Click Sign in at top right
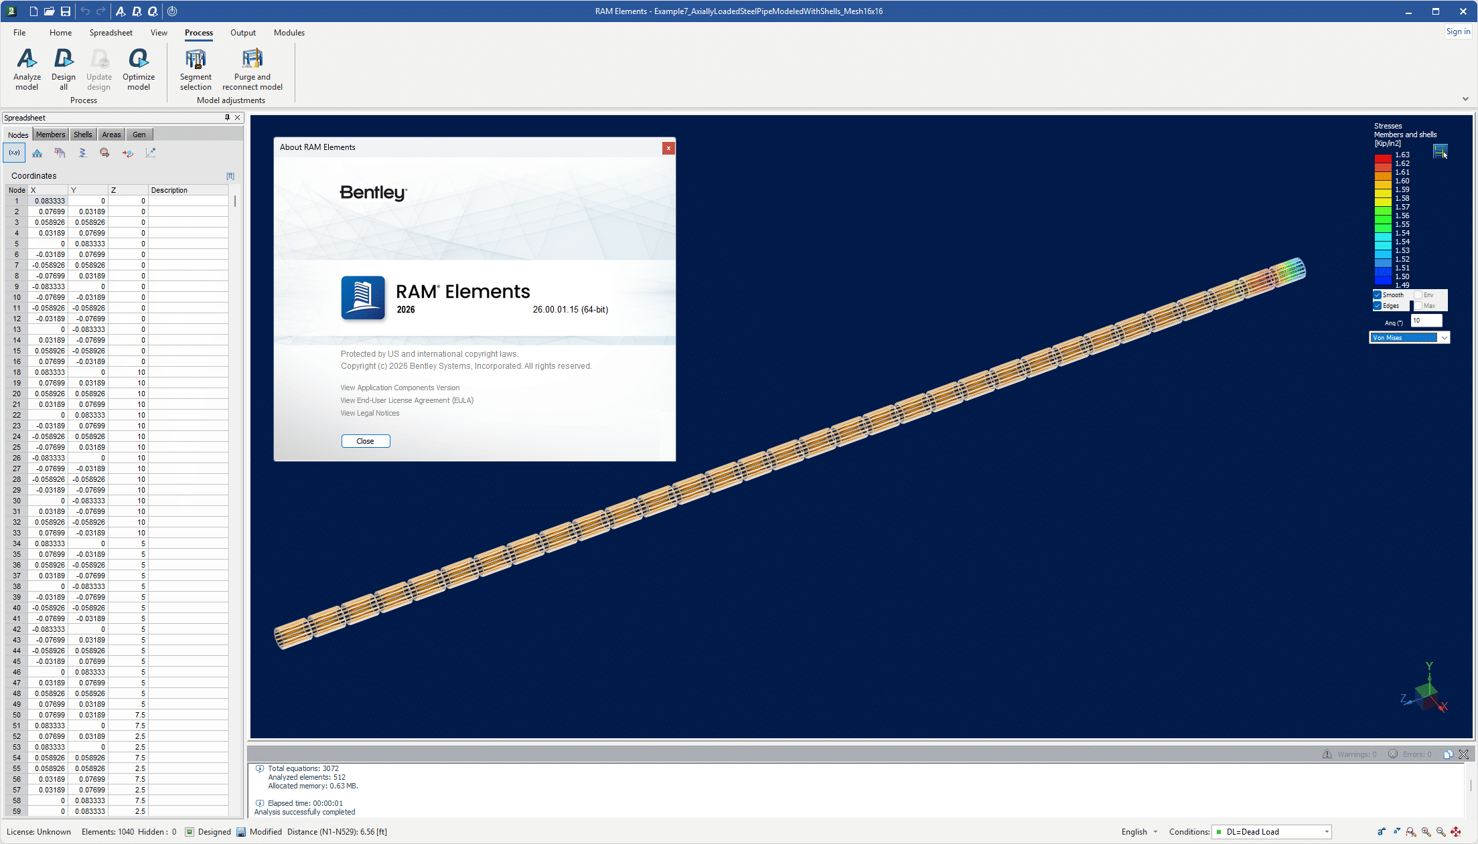The width and height of the screenshot is (1478, 844). 1458,31
